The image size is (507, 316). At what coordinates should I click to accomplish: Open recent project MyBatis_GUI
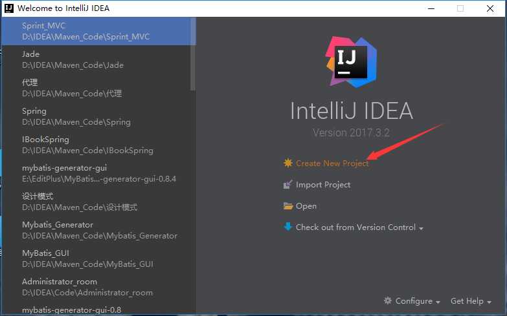[96, 258]
